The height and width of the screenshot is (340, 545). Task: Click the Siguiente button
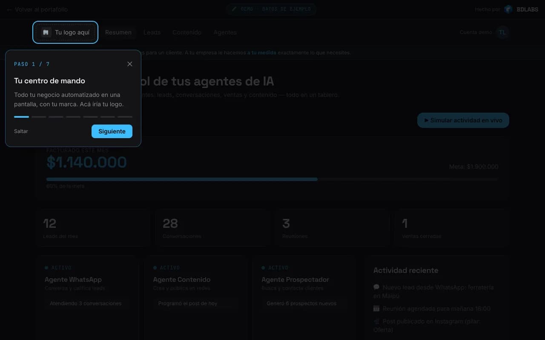point(112,131)
